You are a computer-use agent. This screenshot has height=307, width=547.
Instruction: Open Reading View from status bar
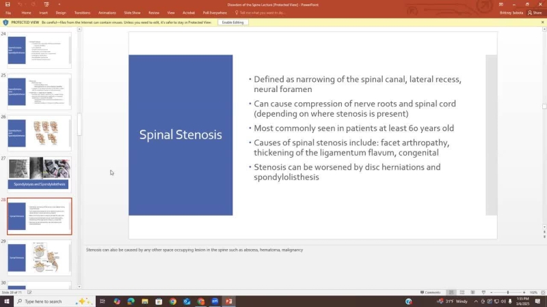(472, 292)
